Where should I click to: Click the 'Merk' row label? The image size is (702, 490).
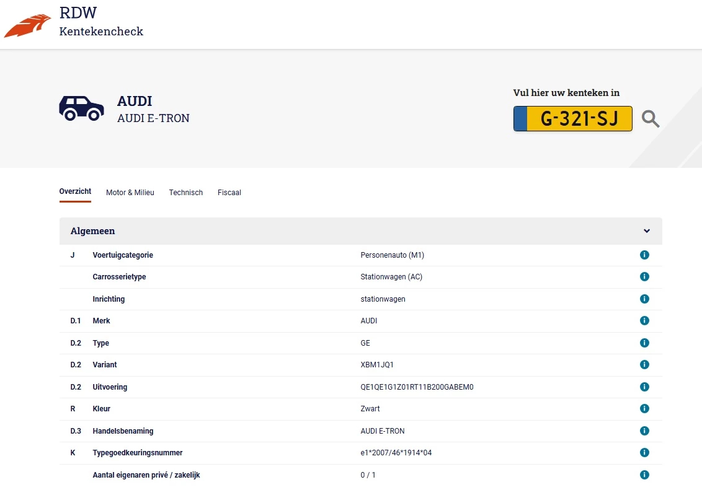tap(101, 320)
